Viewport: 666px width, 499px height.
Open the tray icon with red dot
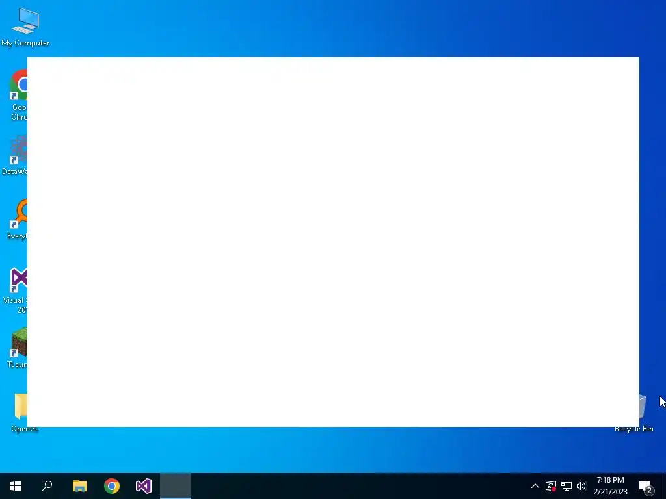[551, 486]
